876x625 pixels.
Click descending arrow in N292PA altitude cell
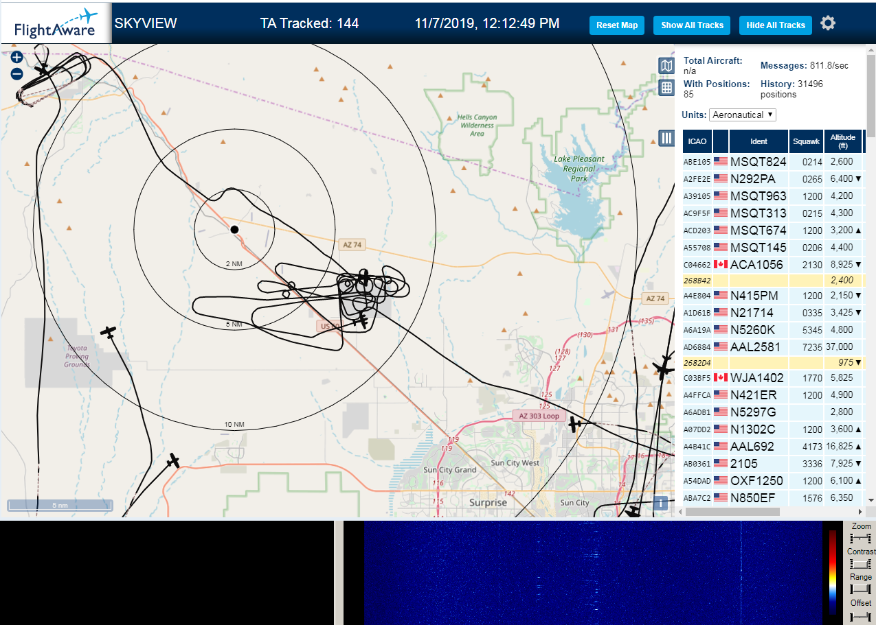tap(858, 179)
